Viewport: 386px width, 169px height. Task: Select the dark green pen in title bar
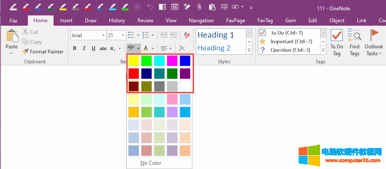(51, 7)
